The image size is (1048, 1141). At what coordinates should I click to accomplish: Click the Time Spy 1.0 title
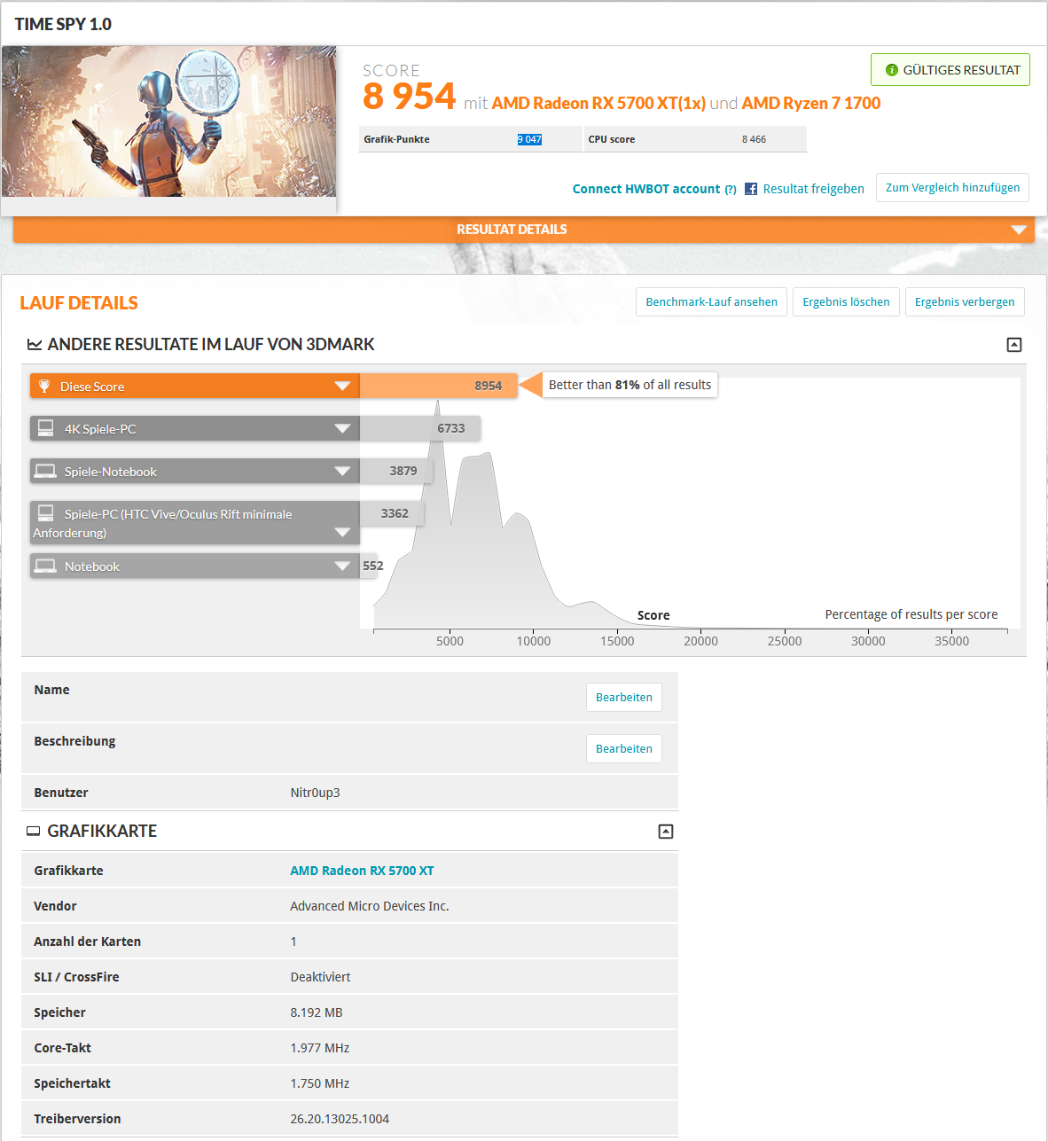[x=63, y=24]
